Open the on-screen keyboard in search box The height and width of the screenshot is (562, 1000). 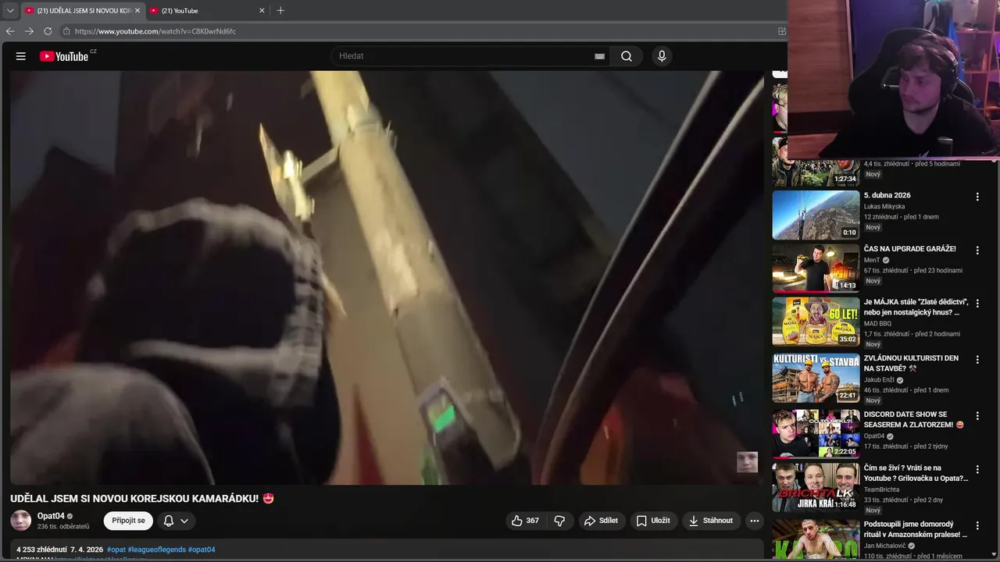coord(599,56)
